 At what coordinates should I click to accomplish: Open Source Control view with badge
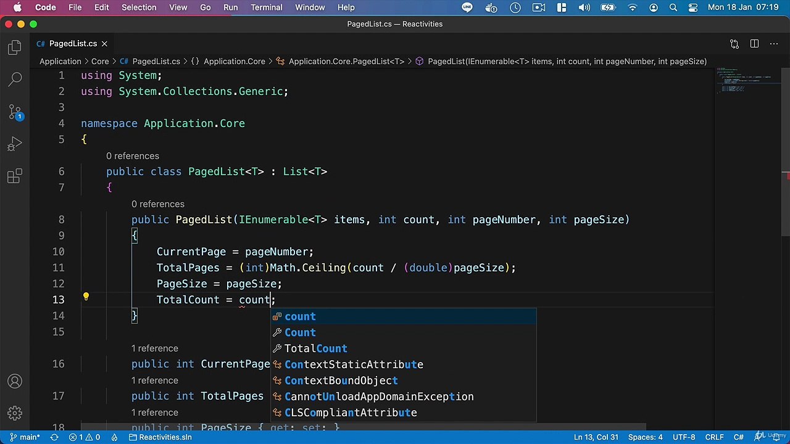click(x=15, y=112)
